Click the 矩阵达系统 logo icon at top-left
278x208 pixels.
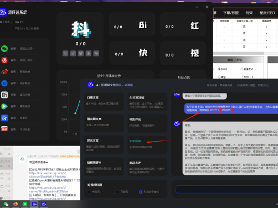click(3, 12)
